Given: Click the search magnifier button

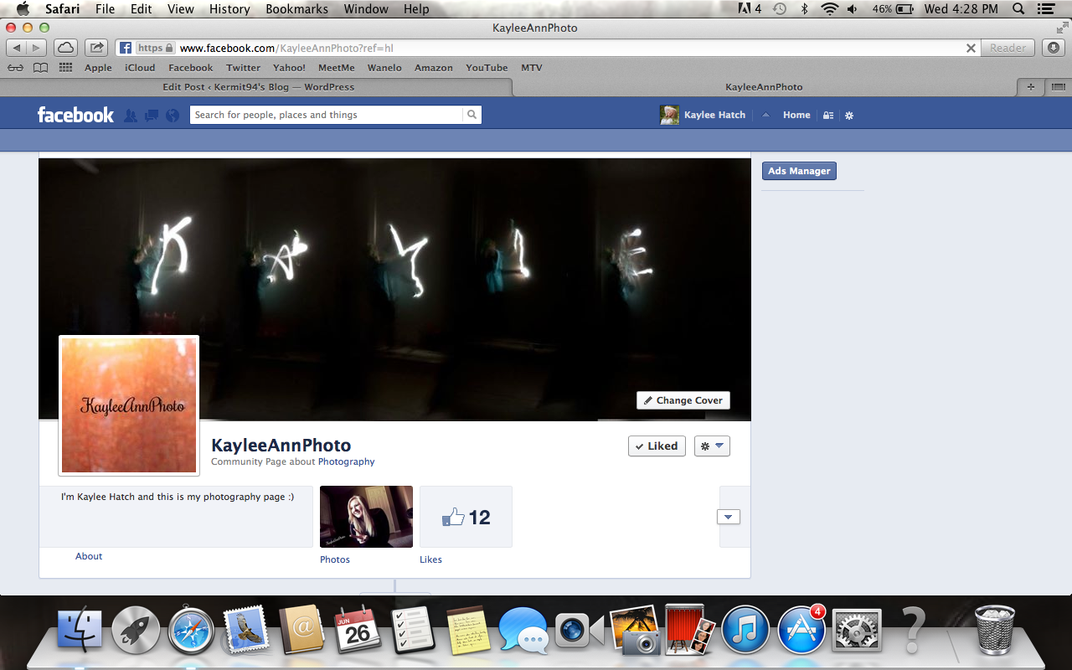Looking at the screenshot, I should point(472,115).
